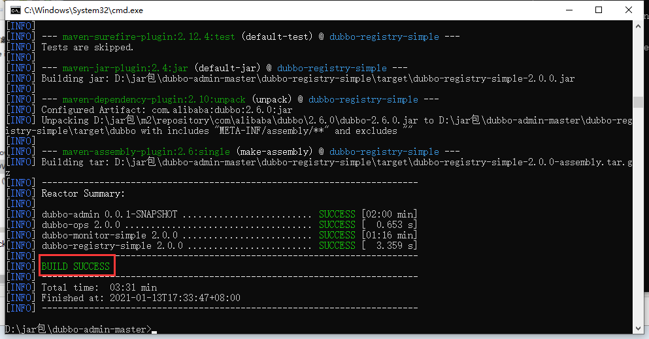Viewport: 649px width, 339px height.
Task: Click the Tests are skipped message
Action: pos(88,47)
